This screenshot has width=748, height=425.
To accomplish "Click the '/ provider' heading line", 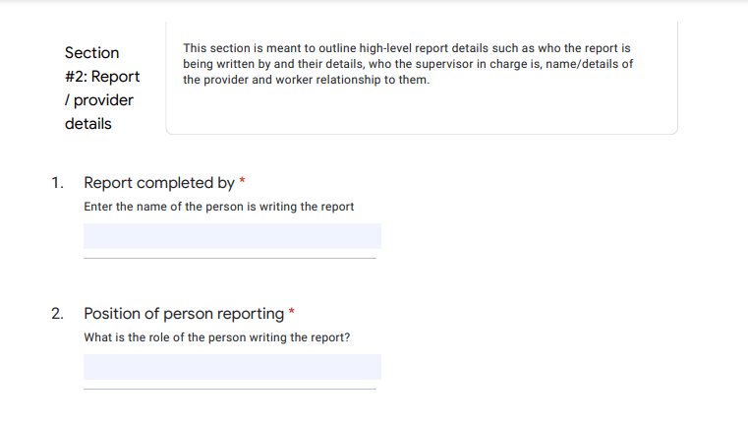I will pos(99,100).
